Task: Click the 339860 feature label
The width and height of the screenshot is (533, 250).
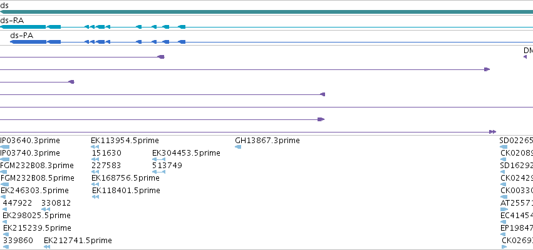Action: tap(18, 241)
